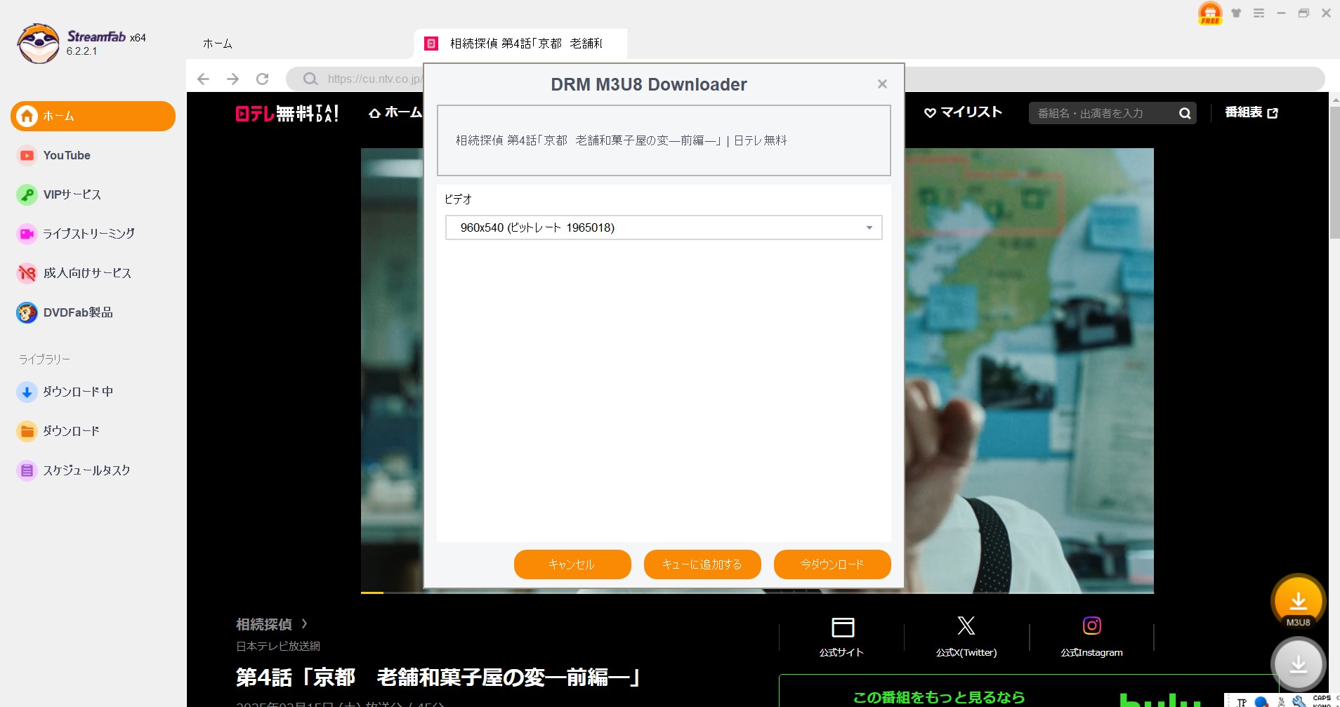Open the 公式サイト icon link
This screenshot has height=707, width=1340.
[x=841, y=637]
